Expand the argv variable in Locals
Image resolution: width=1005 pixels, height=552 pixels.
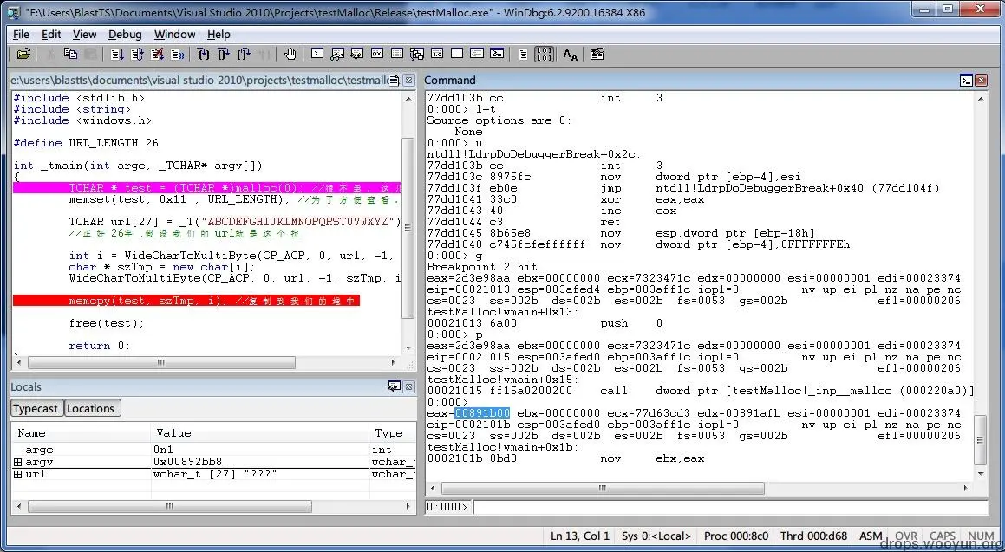click(x=18, y=462)
